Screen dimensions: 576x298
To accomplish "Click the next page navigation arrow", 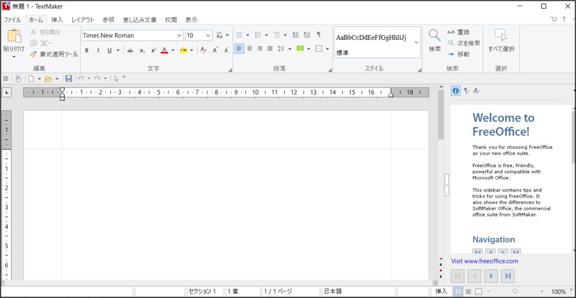I will (x=491, y=276).
